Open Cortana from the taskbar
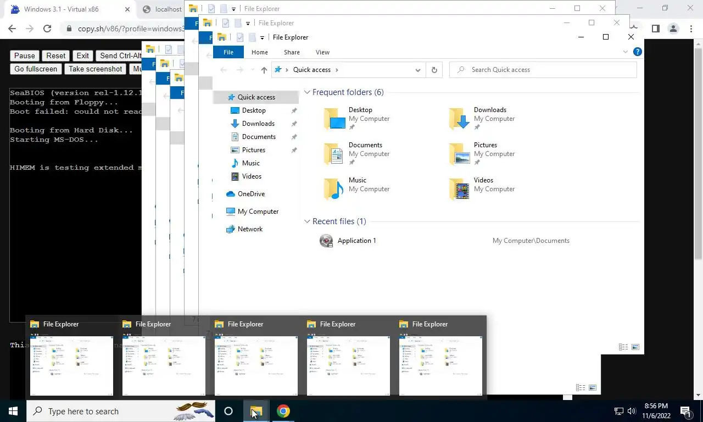 228,411
